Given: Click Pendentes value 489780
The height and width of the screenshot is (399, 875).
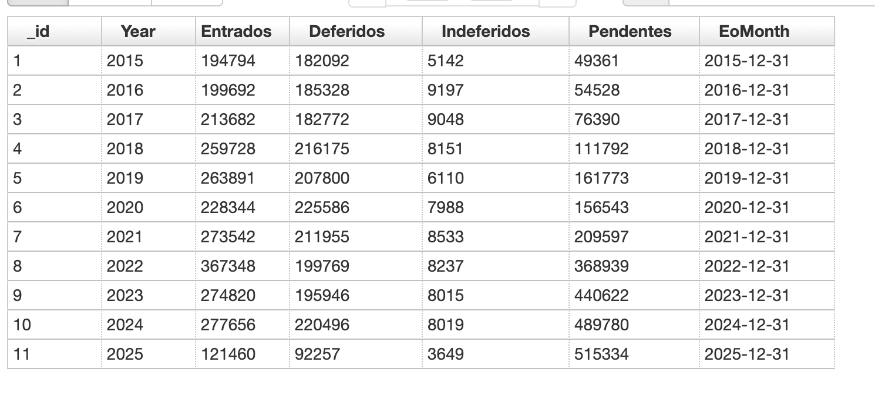Looking at the screenshot, I should pyautogui.click(x=601, y=325).
